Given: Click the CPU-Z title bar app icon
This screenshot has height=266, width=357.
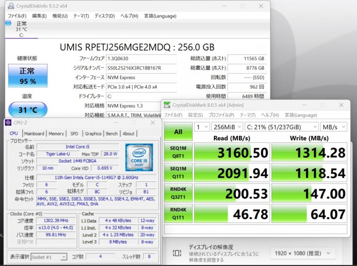Looking at the screenshot, I should coord(8,122).
